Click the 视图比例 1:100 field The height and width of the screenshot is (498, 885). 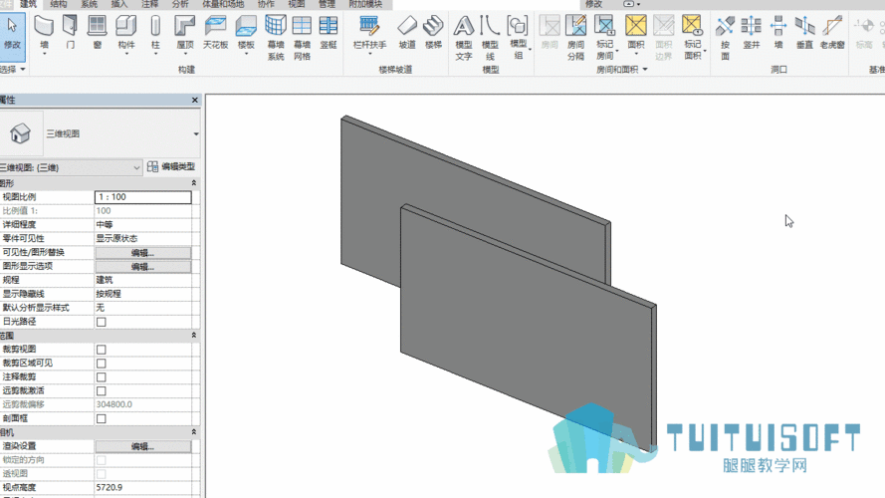point(142,197)
